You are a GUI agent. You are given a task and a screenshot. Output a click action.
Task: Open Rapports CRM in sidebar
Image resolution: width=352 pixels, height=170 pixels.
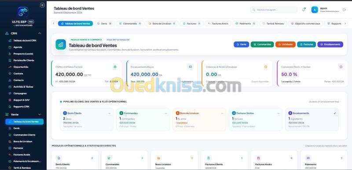[x=24, y=107]
